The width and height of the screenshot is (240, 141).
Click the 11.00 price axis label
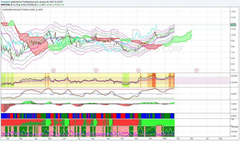[233, 29]
